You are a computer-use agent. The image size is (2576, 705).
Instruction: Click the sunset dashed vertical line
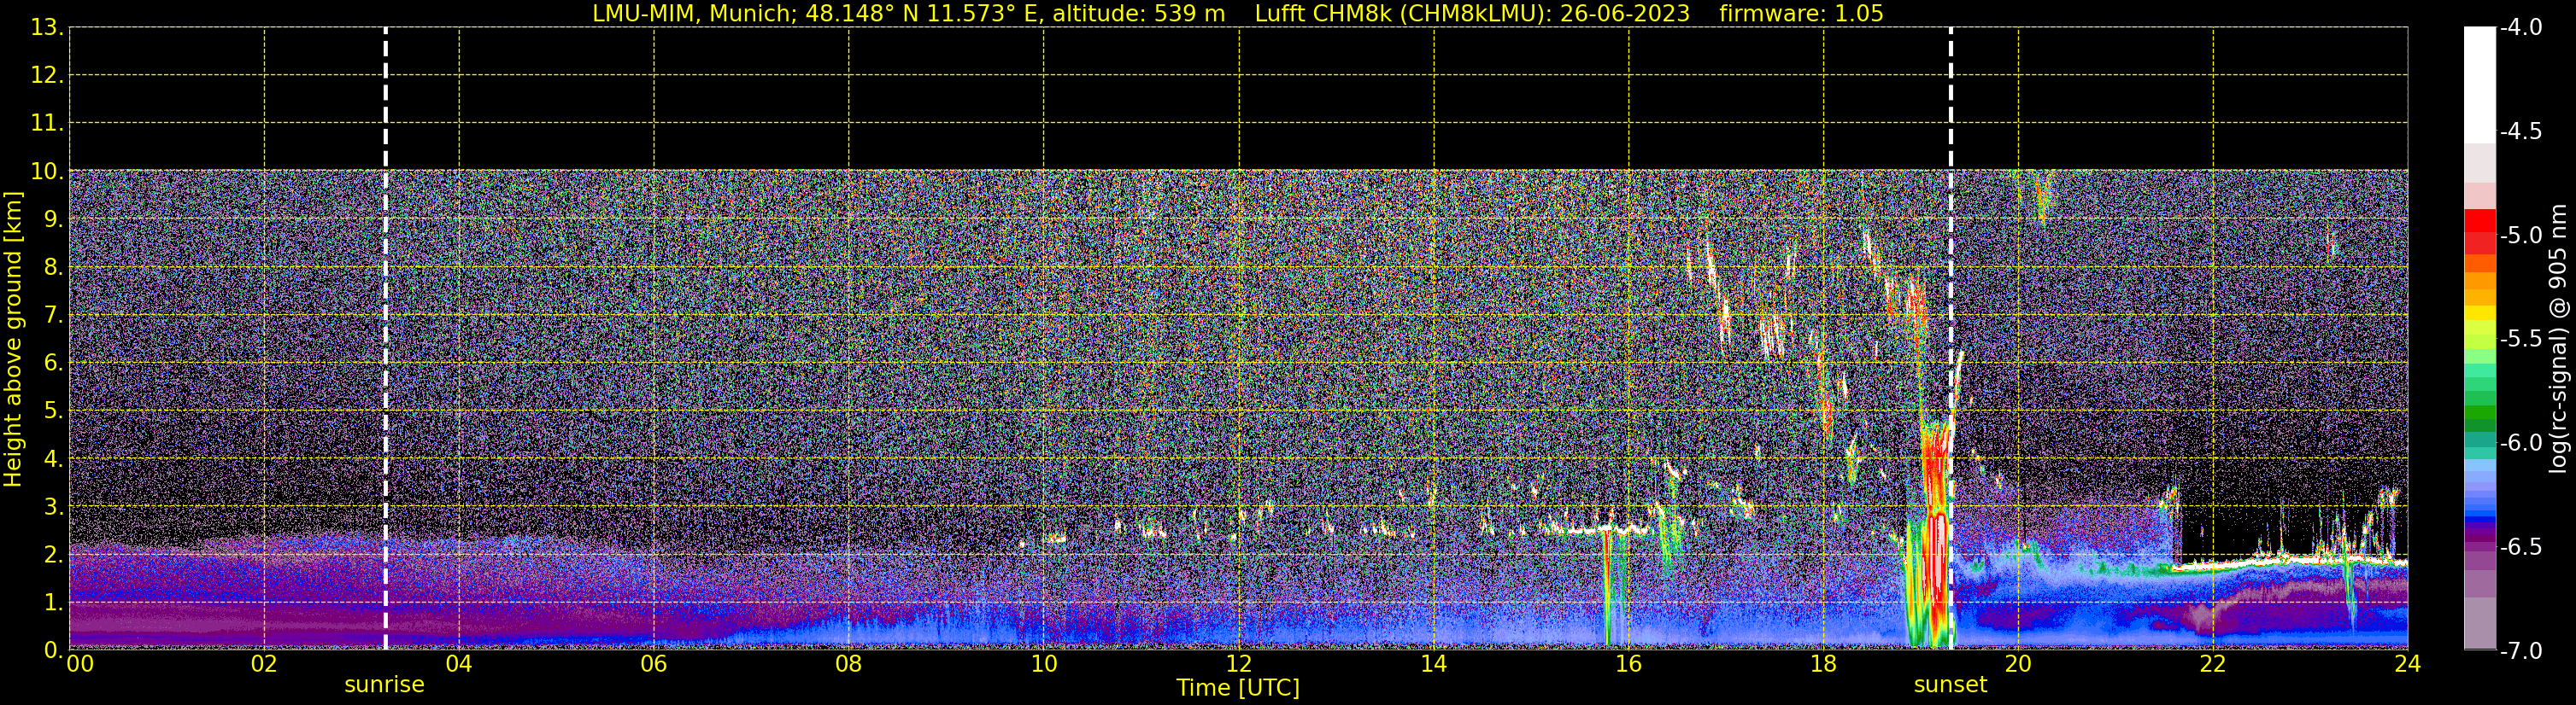[x=1950, y=339]
